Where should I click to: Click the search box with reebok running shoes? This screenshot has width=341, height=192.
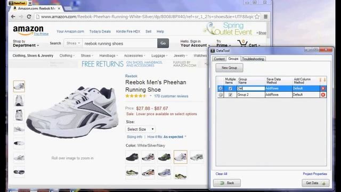(119, 43)
